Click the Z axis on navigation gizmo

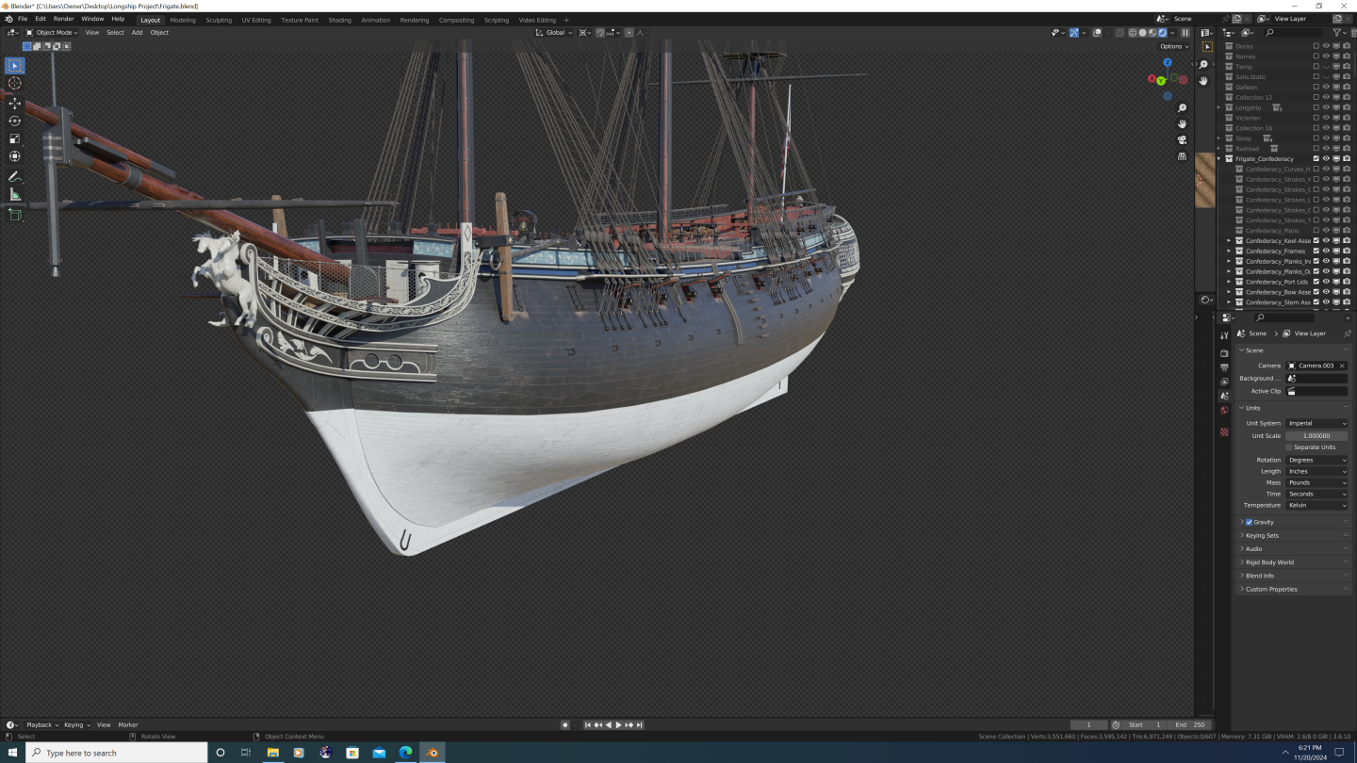[x=1168, y=62]
